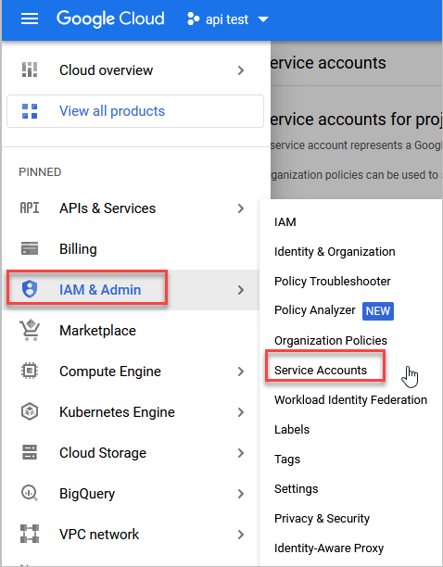Open View all products
443x567 pixels.
click(x=135, y=111)
